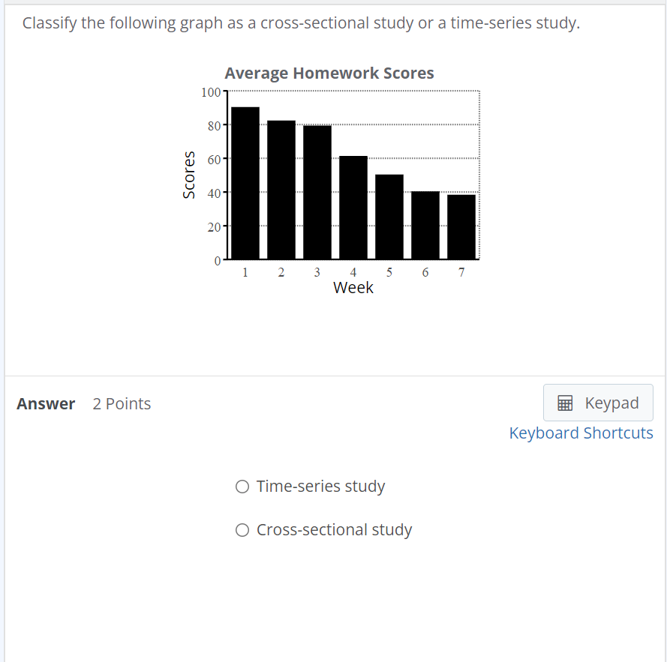Select the bar for Week 2
Viewport: 667px width, 662px height.
point(281,191)
